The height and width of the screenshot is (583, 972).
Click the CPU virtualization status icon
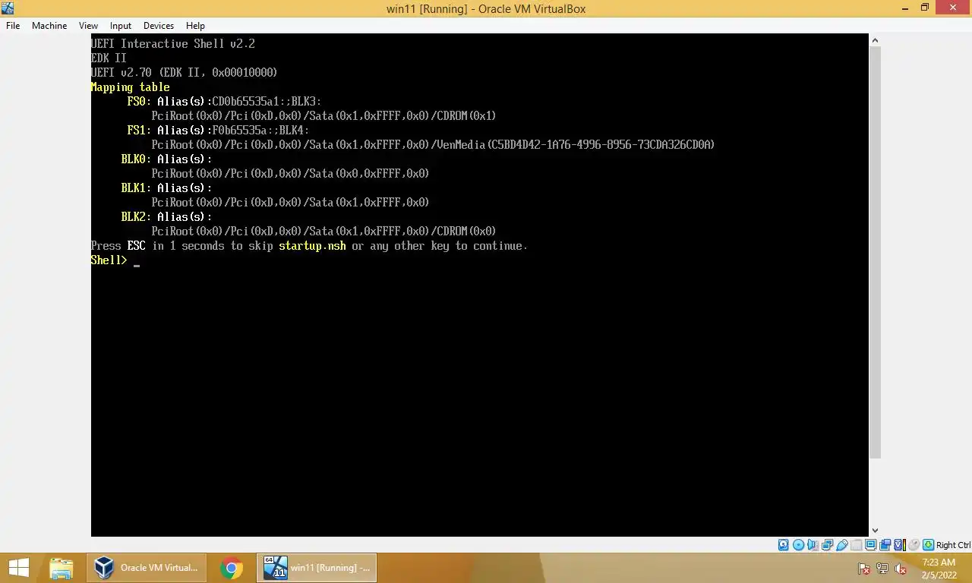[x=900, y=545]
